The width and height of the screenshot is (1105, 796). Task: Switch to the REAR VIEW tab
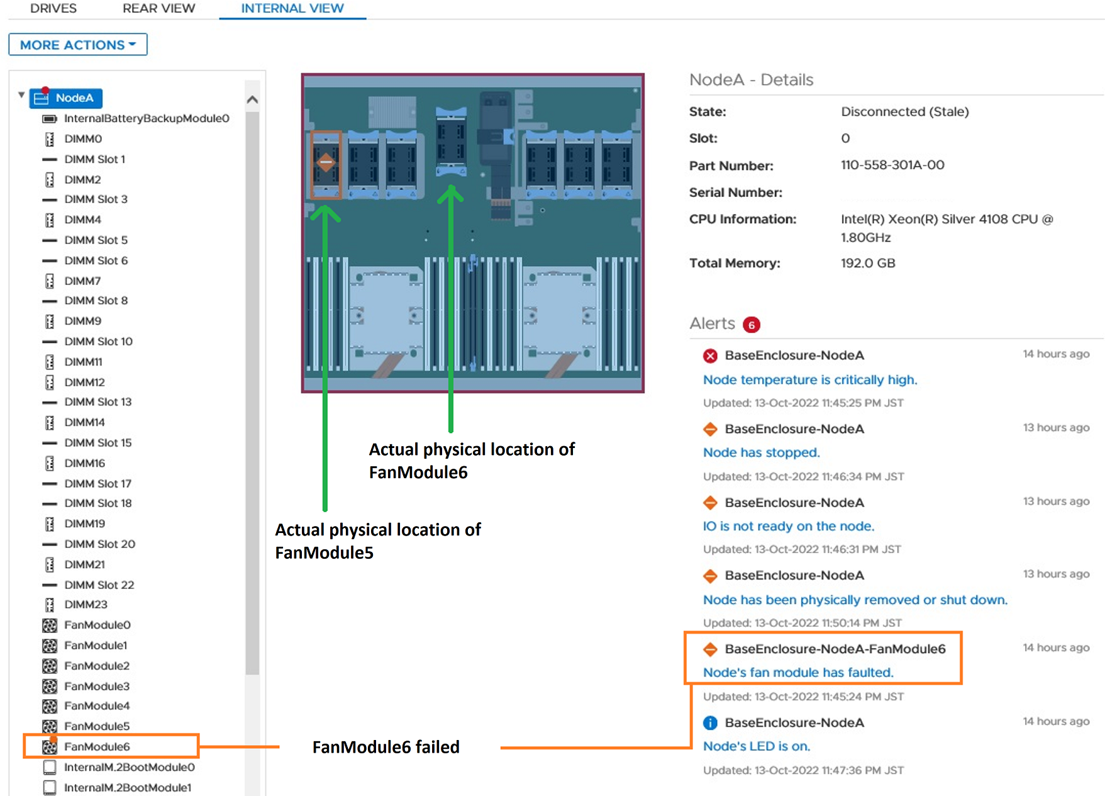[158, 8]
